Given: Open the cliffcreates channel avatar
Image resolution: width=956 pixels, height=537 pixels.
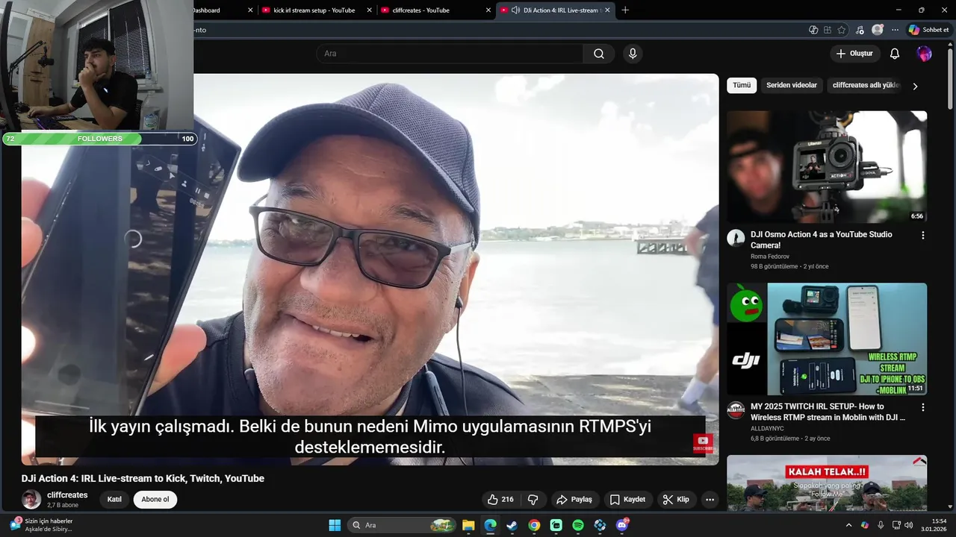Looking at the screenshot, I should click(31, 500).
